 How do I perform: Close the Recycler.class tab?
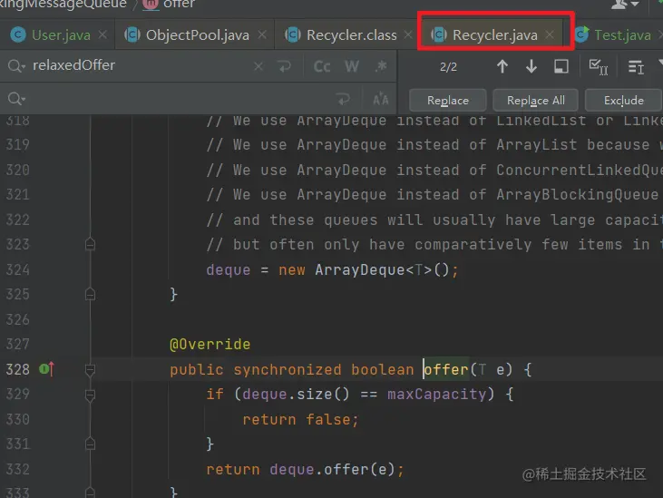[408, 34]
